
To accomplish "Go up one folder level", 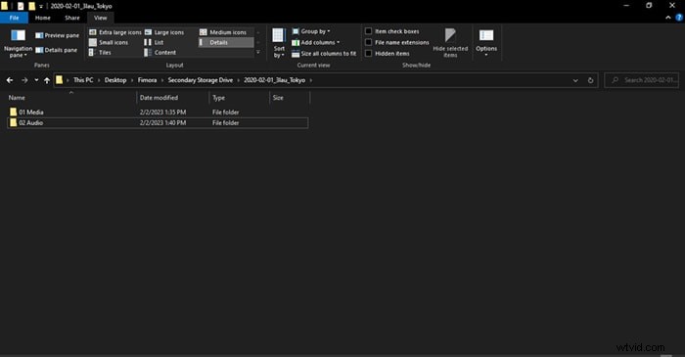I will point(47,80).
